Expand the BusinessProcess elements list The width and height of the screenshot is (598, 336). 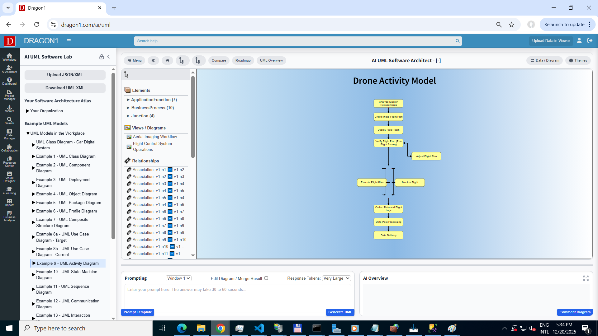tap(128, 108)
